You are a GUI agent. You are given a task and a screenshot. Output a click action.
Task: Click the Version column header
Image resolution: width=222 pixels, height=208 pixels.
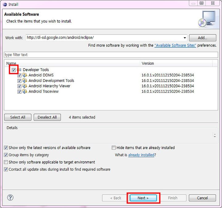176,63
